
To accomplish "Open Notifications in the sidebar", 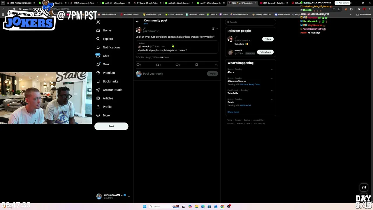I will point(108,47).
